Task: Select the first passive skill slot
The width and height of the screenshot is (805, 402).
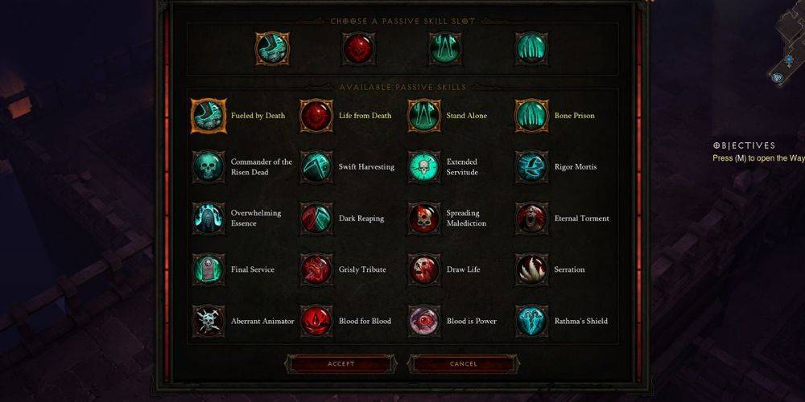Action: click(x=272, y=49)
